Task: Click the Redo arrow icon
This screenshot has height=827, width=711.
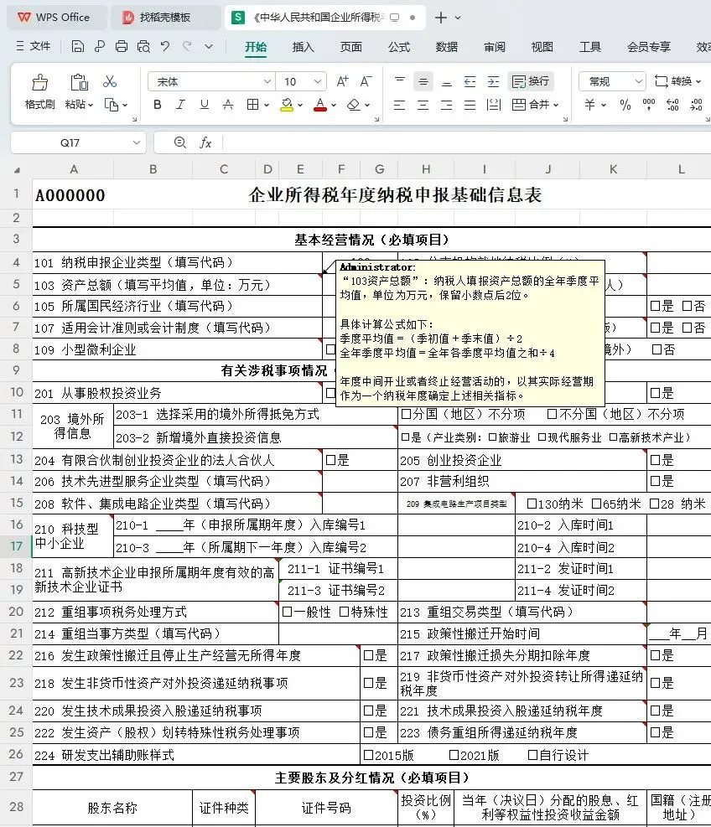Action: click(187, 46)
